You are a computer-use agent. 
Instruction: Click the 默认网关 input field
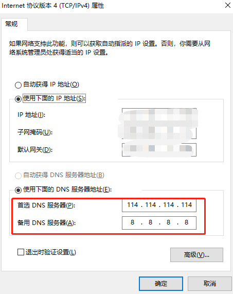click(x=159, y=150)
